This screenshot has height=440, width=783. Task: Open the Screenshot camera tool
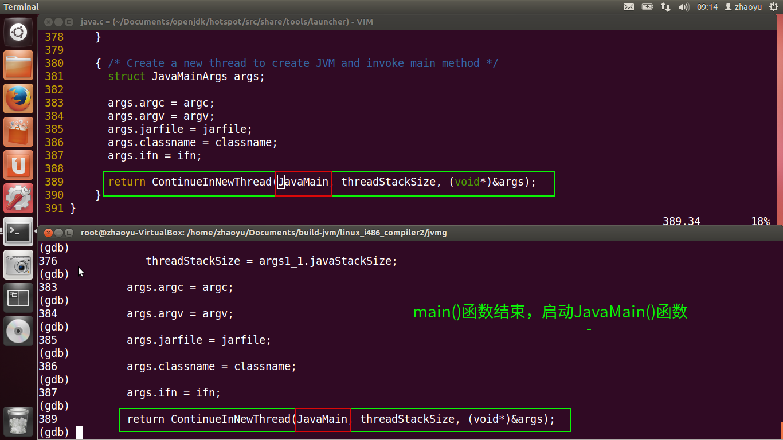click(18, 265)
